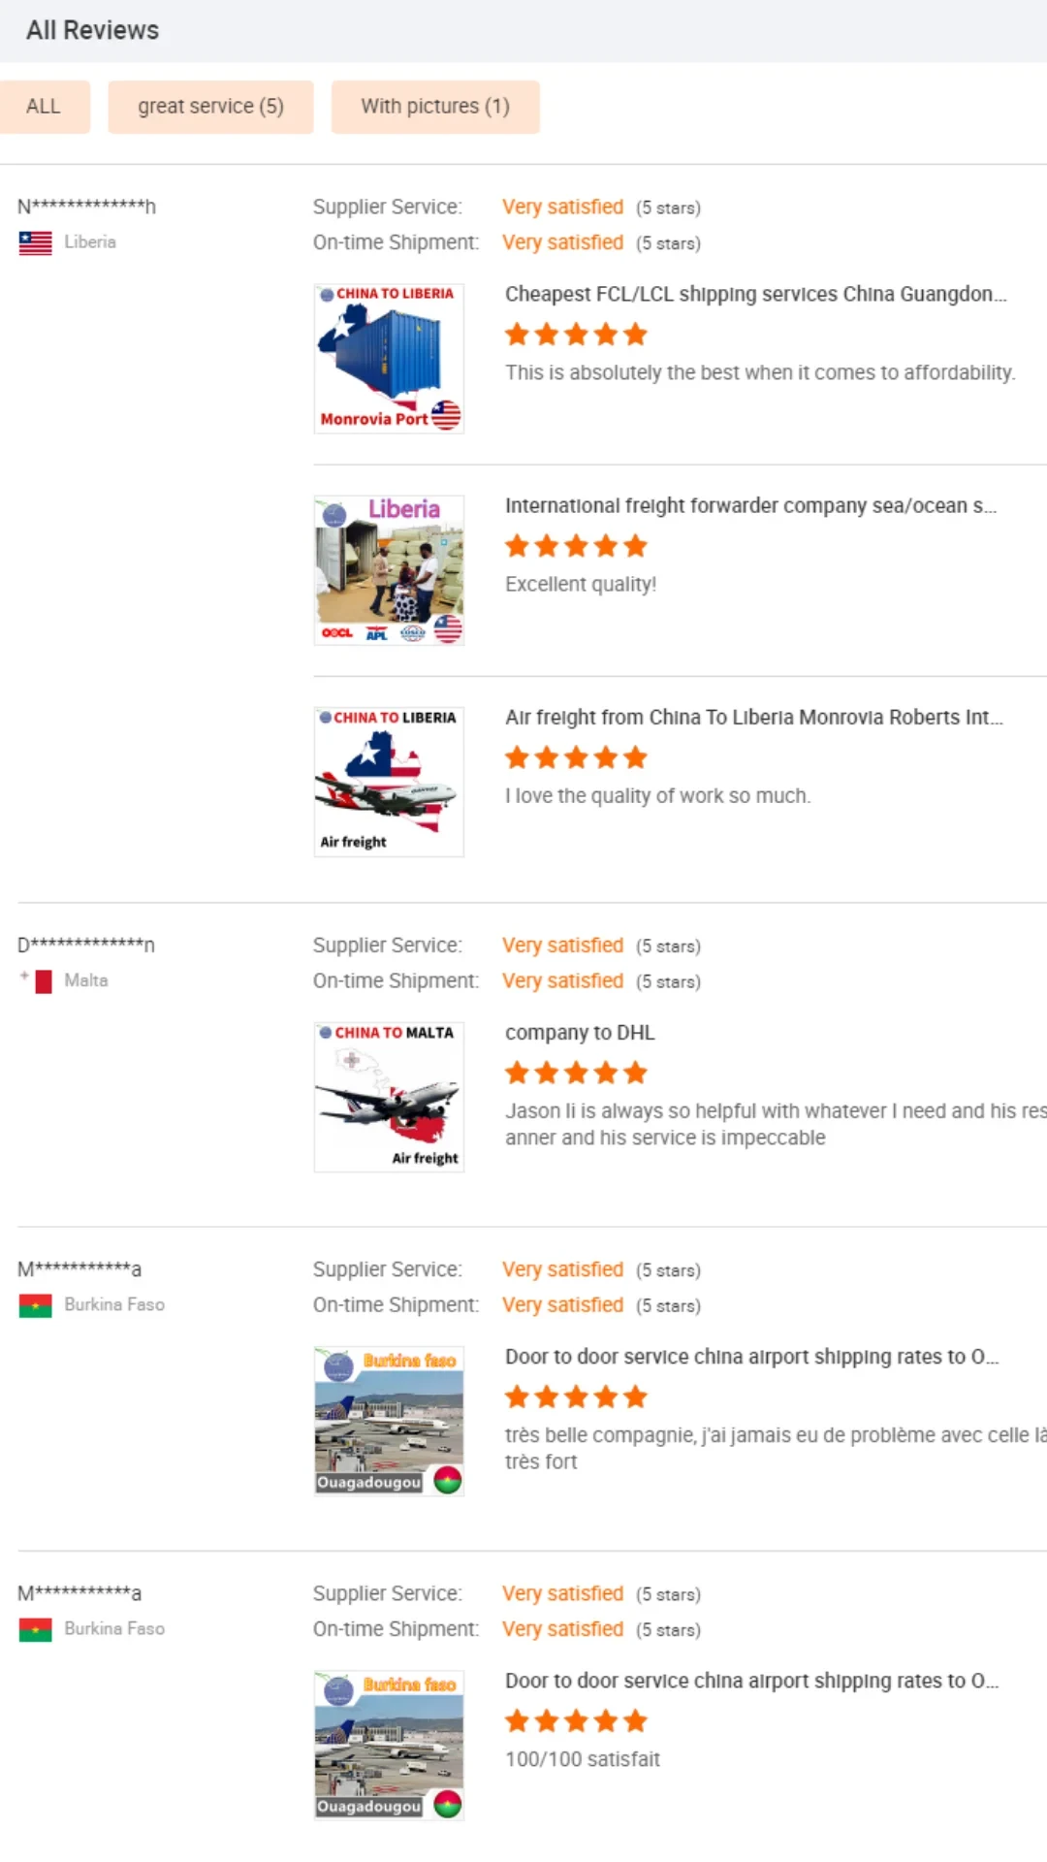Open Cheapest FCL/LCL shipping services link

click(755, 294)
